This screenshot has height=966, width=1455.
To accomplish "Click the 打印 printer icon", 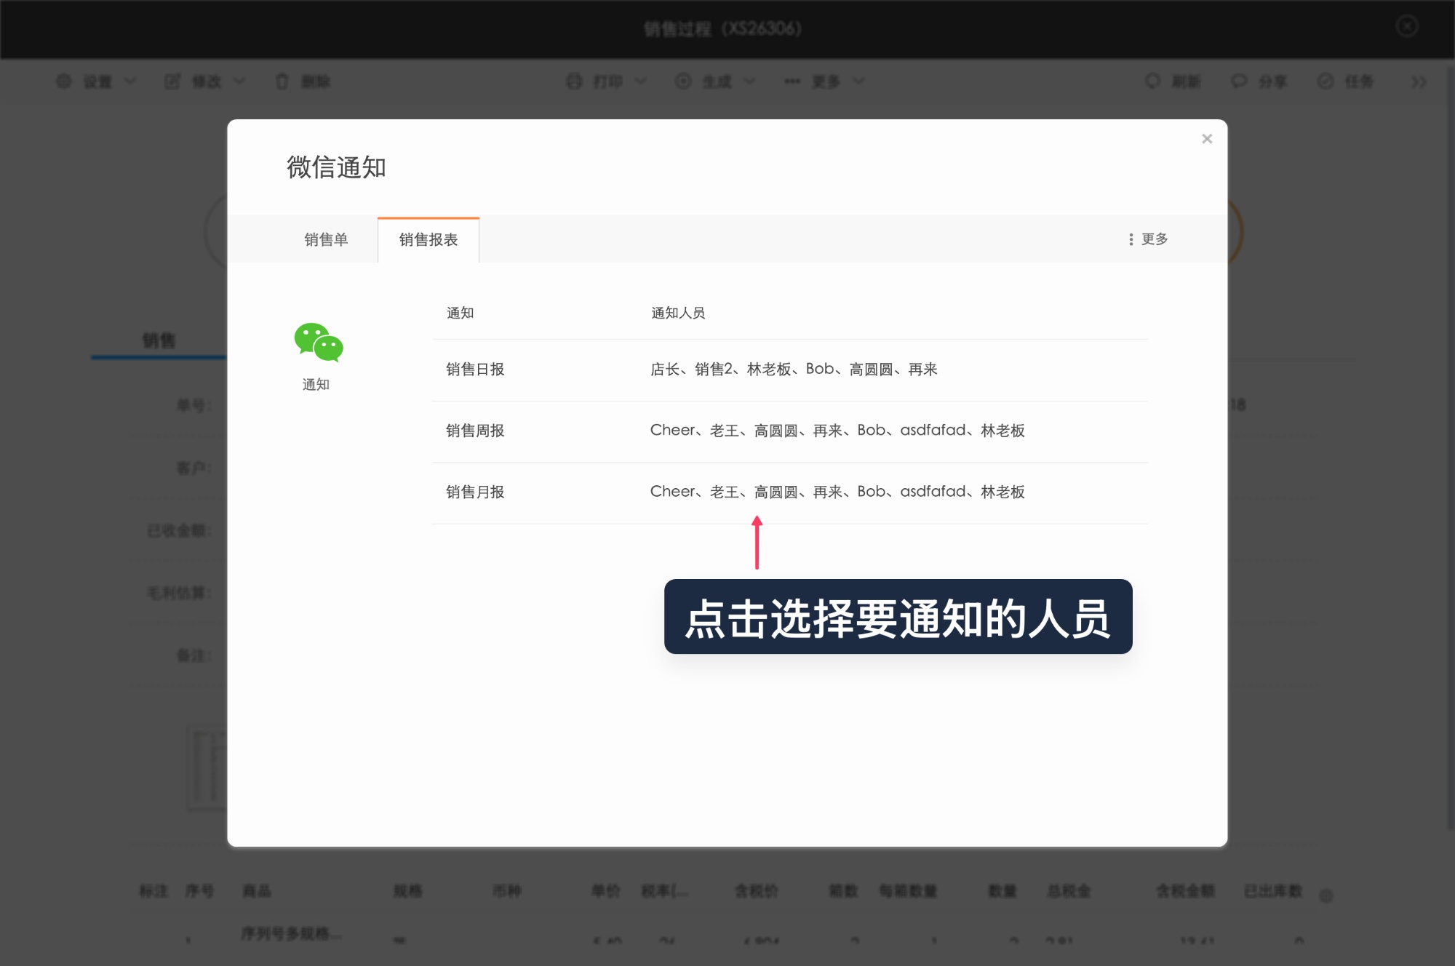I will [x=573, y=81].
